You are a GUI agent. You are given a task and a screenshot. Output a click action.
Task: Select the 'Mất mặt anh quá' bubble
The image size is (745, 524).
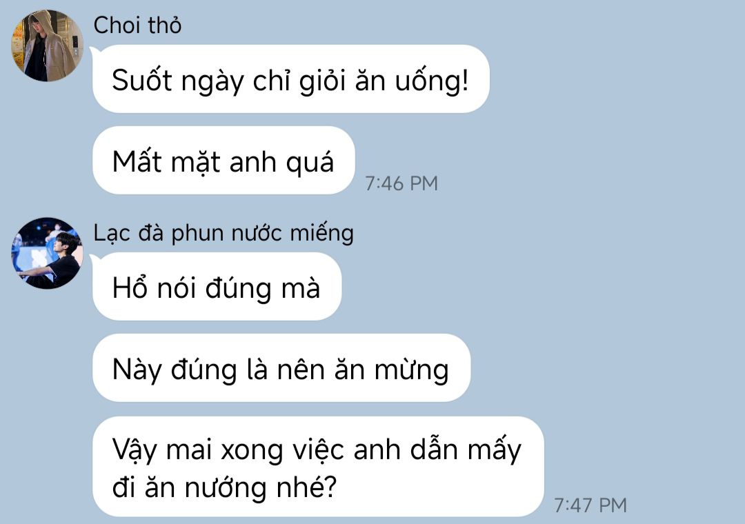[x=223, y=161]
